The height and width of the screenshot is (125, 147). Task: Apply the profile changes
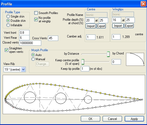coord(134,119)
